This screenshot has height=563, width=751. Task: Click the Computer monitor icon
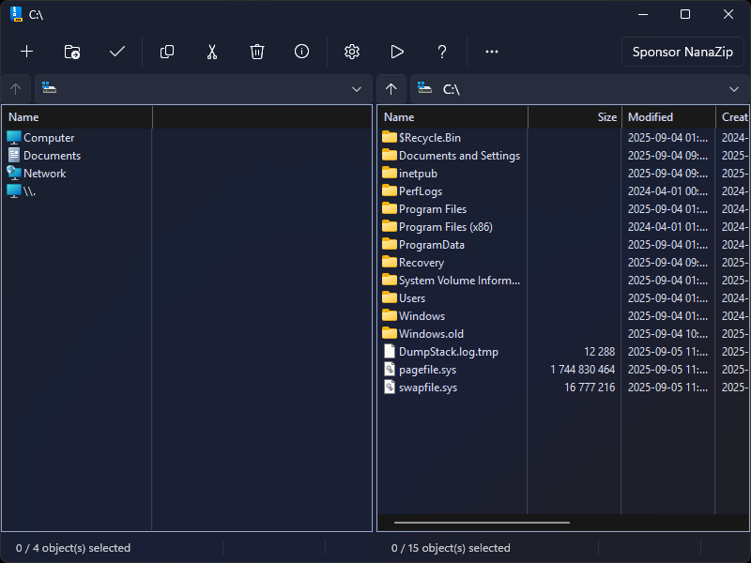click(14, 138)
